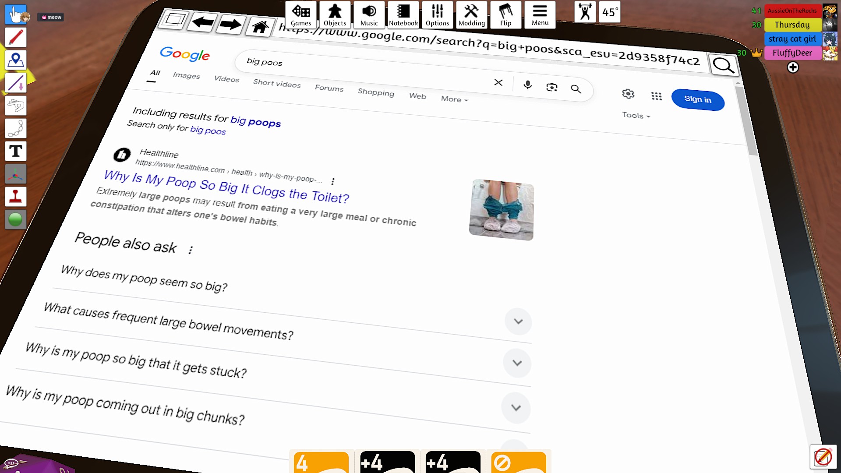Click the green player color ball
841x473 pixels.
pos(16,219)
